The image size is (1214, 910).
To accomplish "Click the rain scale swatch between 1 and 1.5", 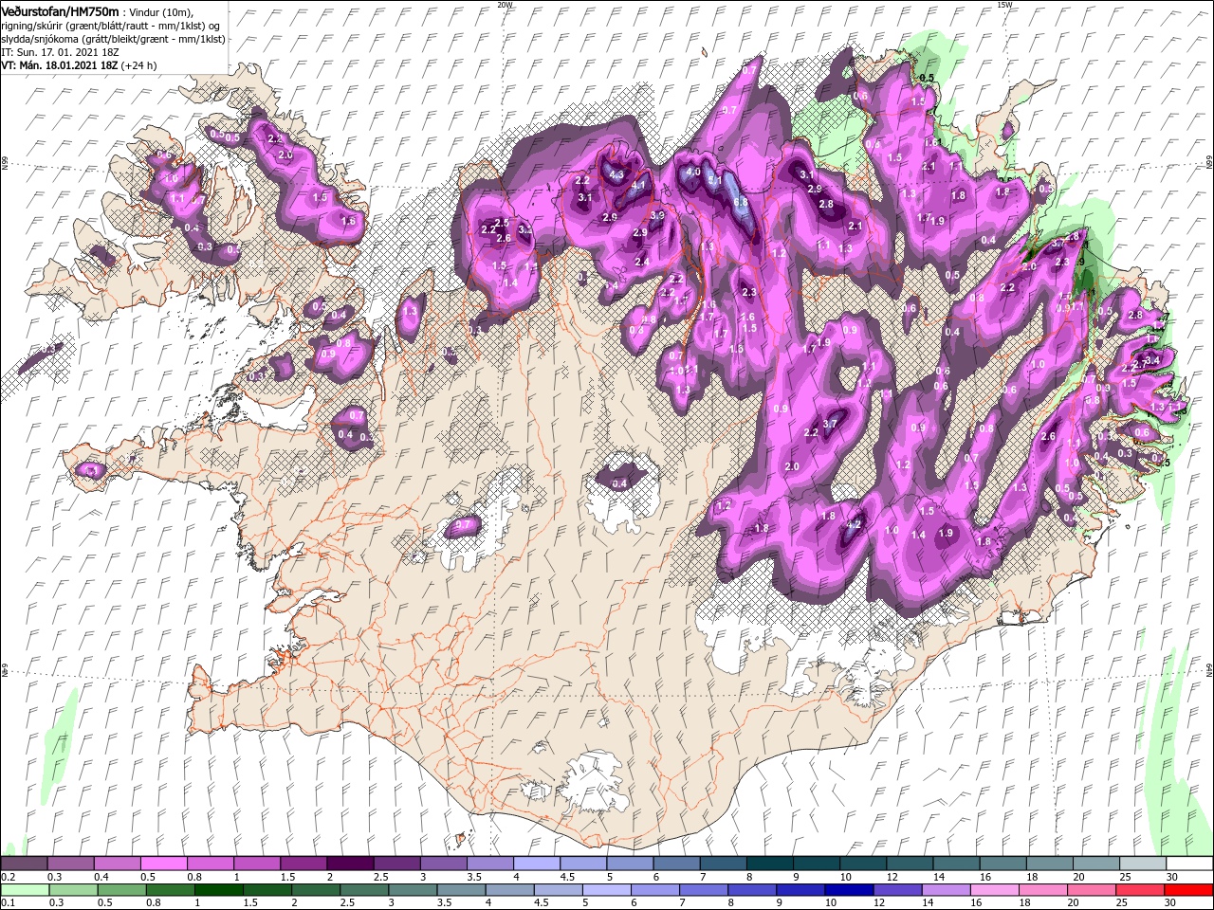I will 218,890.
